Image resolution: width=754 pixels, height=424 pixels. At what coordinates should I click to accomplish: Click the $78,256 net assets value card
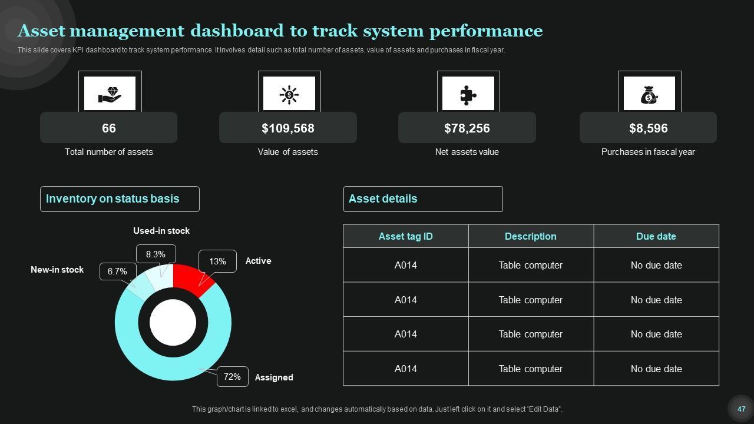(467, 128)
